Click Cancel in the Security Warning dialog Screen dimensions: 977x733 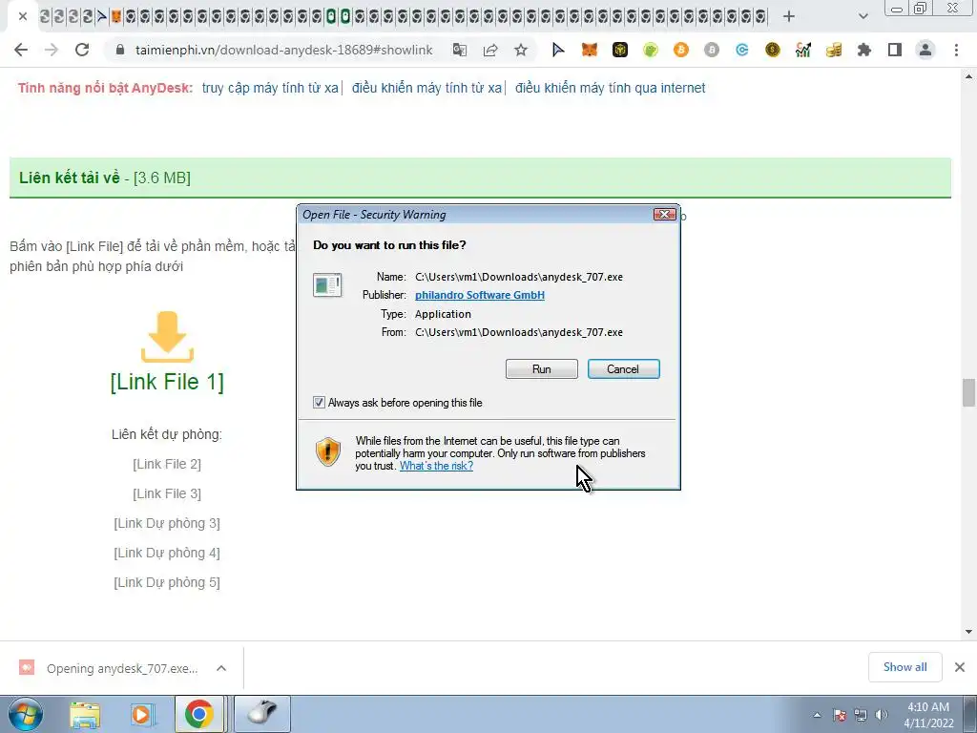623,369
